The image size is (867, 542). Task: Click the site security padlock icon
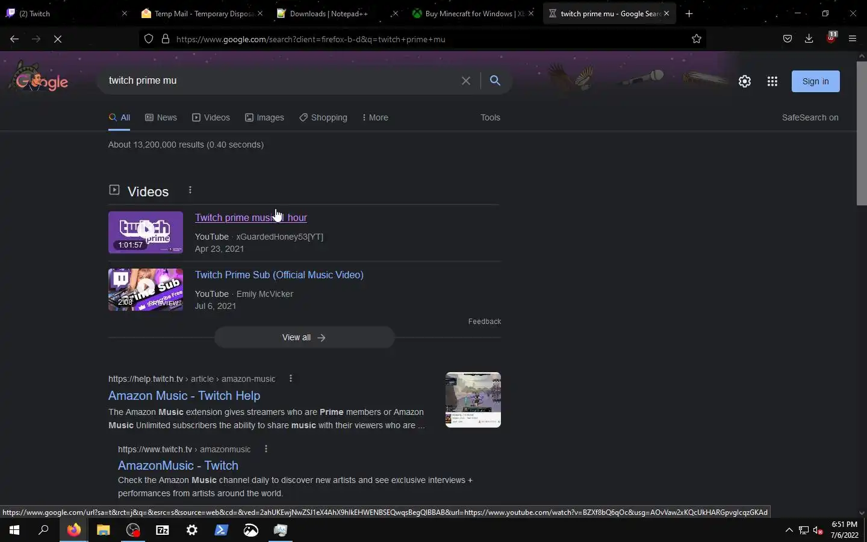click(166, 39)
